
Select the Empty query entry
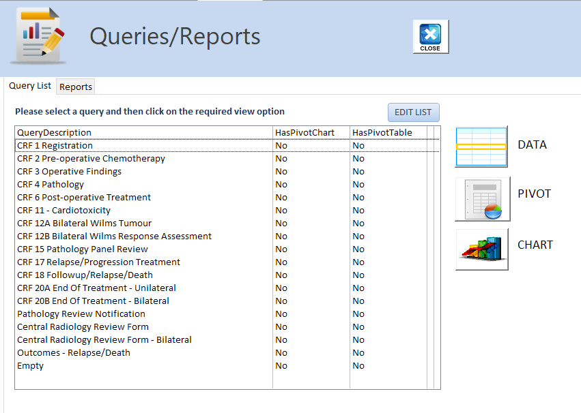pyautogui.click(x=31, y=366)
